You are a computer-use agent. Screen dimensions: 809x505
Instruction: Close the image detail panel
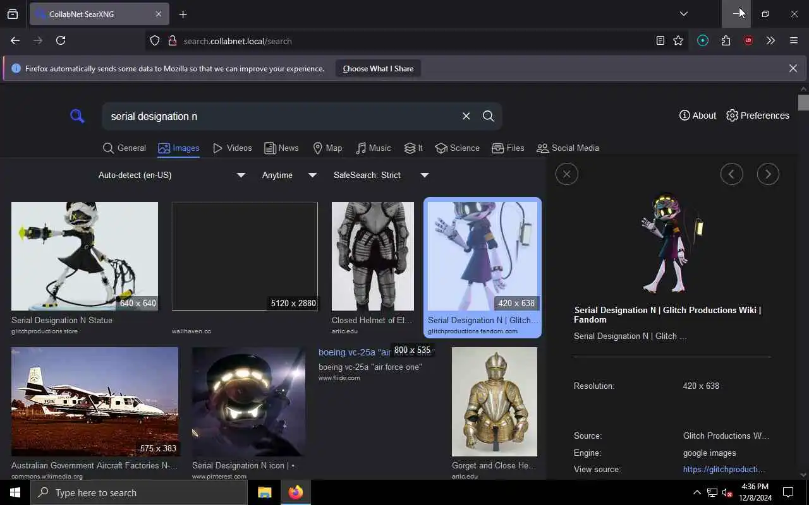coord(567,174)
